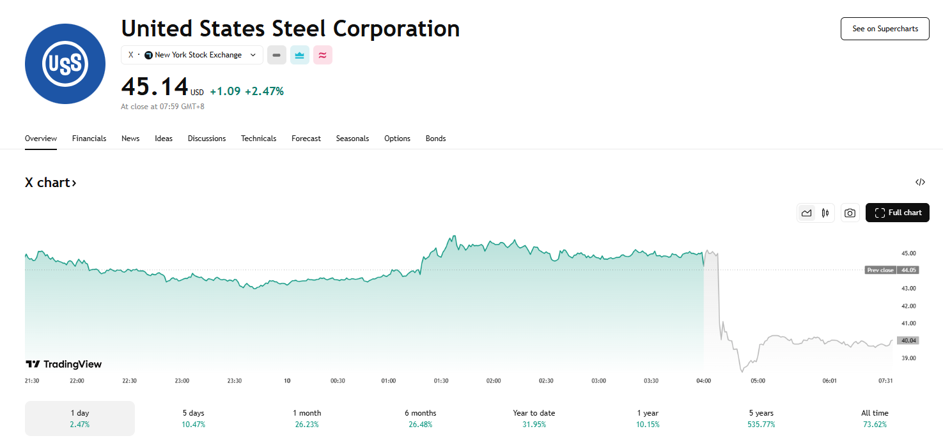This screenshot has width=943, height=445.
Task: Select the 6 months range
Action: click(x=420, y=418)
